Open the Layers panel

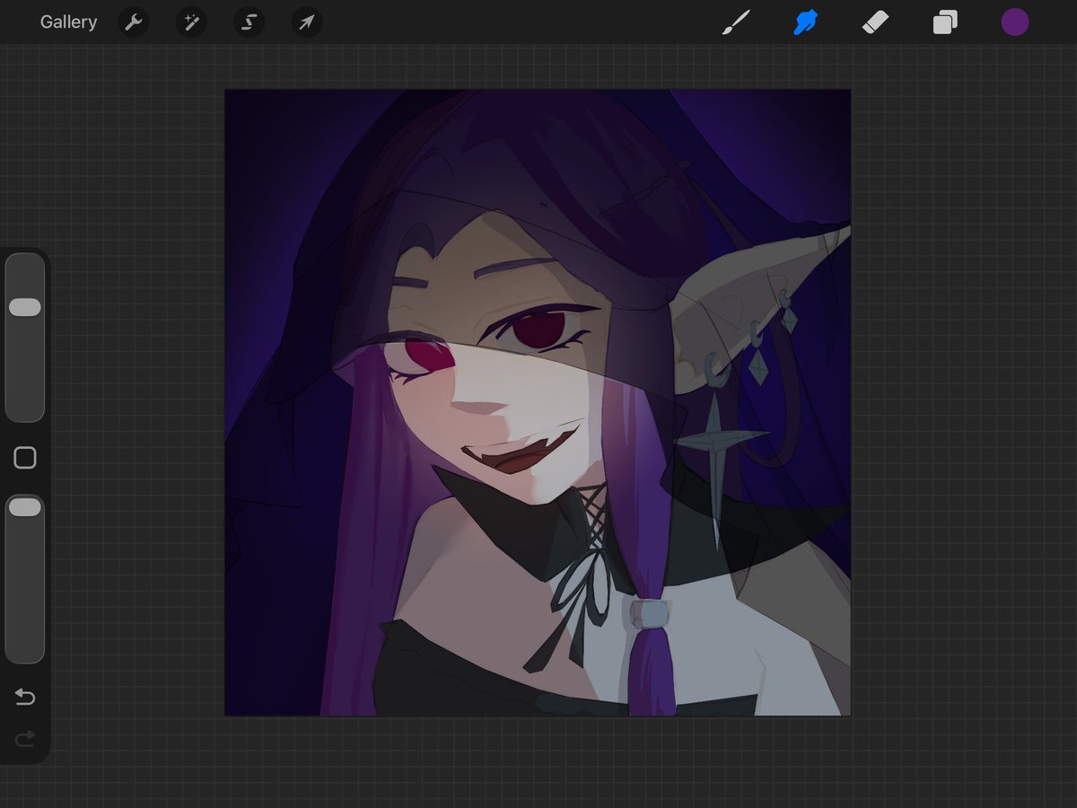945,22
